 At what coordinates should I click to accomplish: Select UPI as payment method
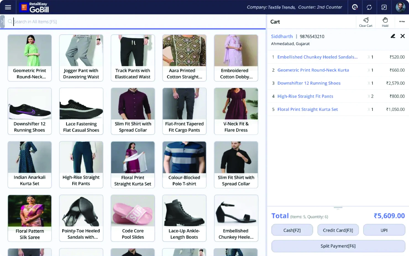[384, 230]
